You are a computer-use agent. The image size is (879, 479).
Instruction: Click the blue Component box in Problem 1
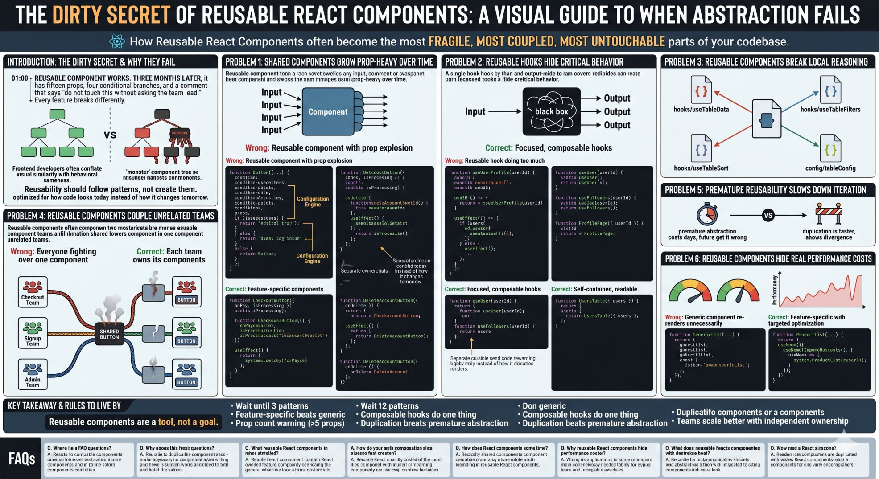[x=328, y=111]
